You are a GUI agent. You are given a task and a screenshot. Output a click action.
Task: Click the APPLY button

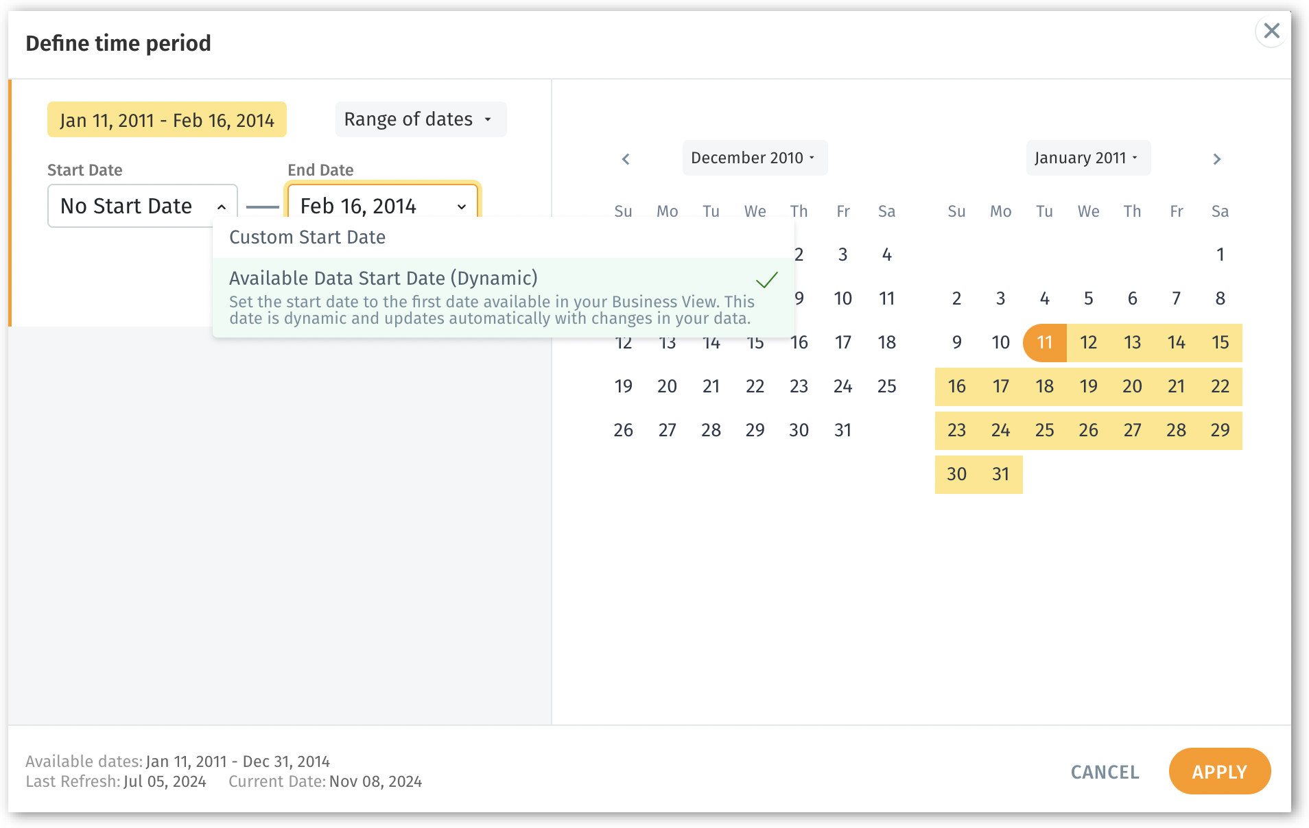[x=1219, y=772]
